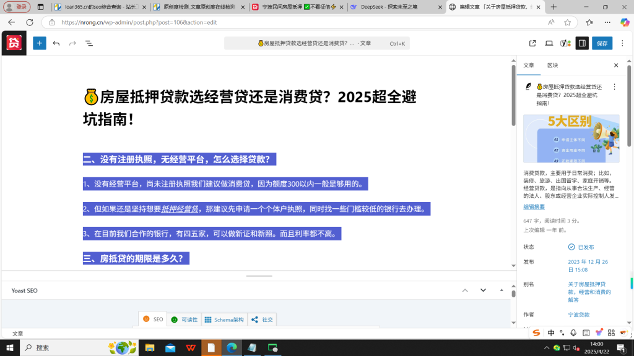
Task: Show hidden system tray icons
Action: 546,347
